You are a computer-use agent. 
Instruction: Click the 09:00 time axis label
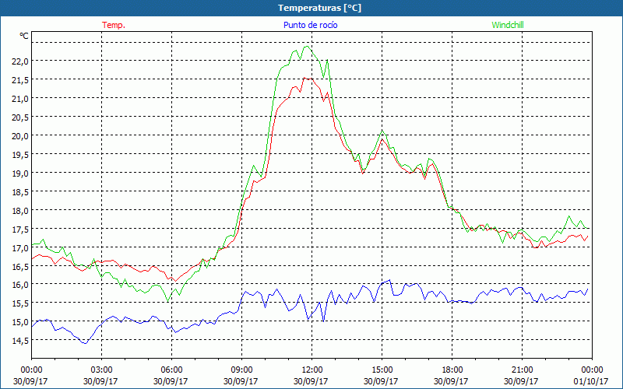pyautogui.click(x=241, y=370)
